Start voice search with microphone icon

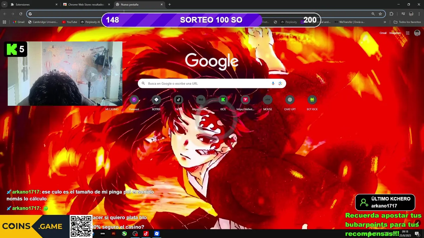[x=273, y=84]
